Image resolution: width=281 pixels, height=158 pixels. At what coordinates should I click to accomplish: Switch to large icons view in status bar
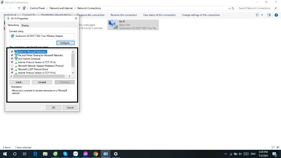pos(278,147)
